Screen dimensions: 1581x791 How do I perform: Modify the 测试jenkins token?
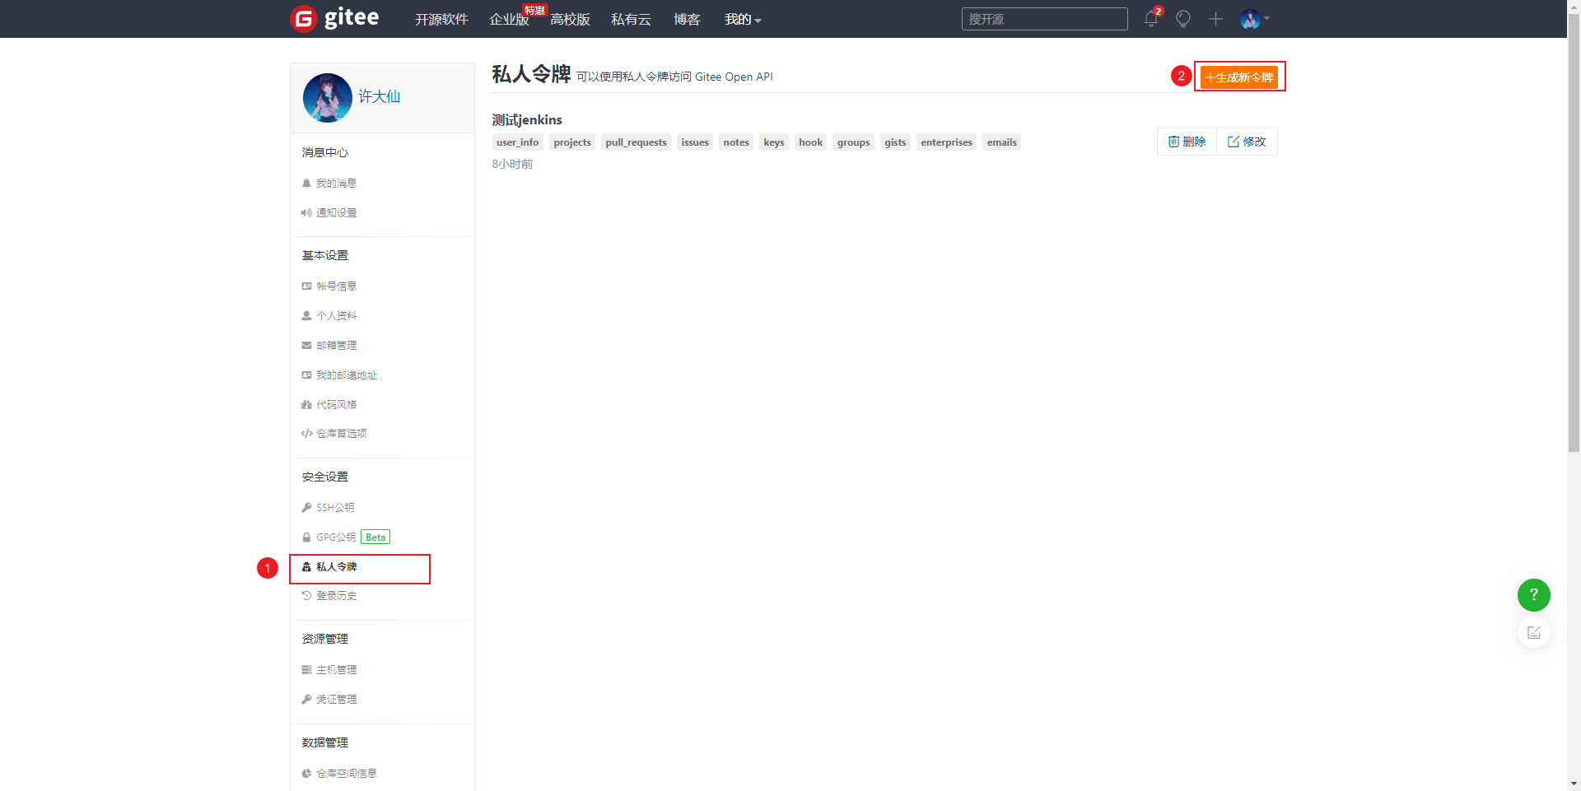[x=1247, y=142]
